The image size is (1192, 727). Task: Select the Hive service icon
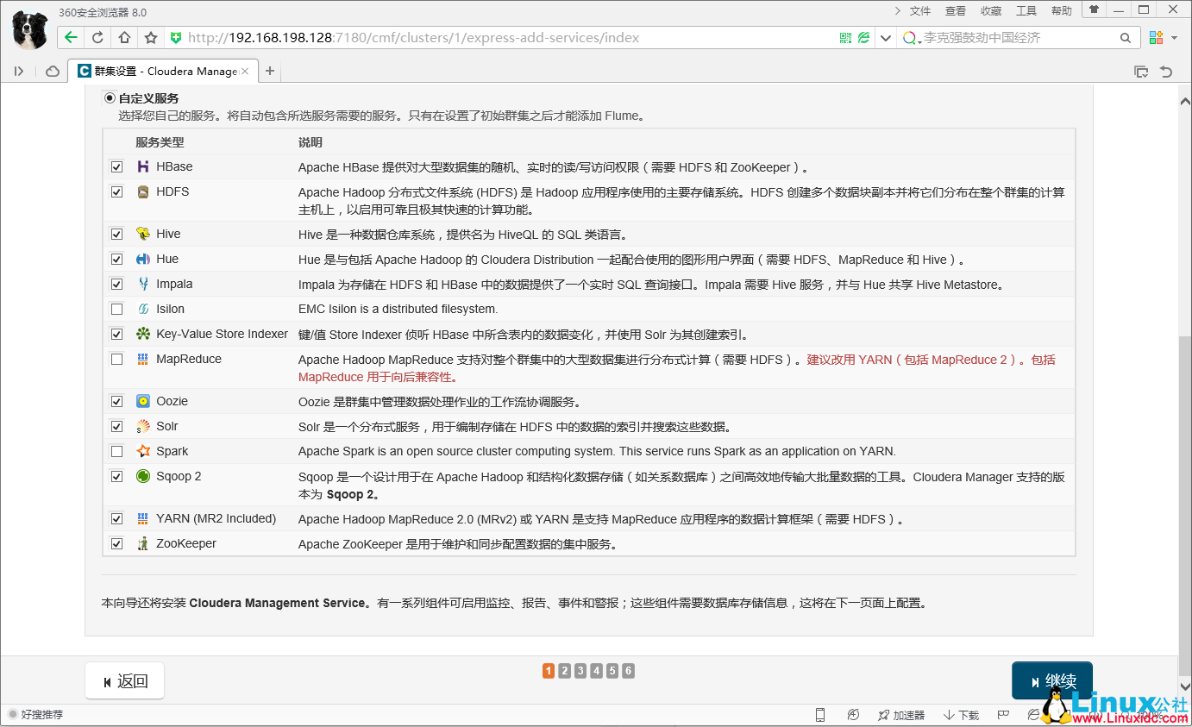143,233
